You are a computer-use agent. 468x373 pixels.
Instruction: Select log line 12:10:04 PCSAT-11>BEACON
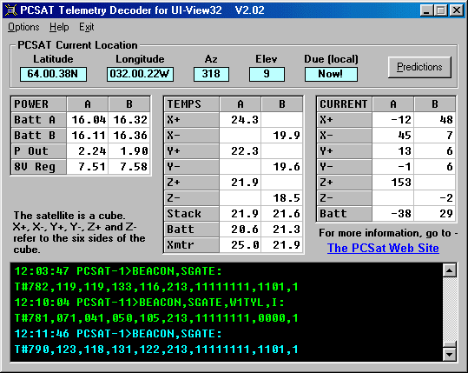coord(149,303)
